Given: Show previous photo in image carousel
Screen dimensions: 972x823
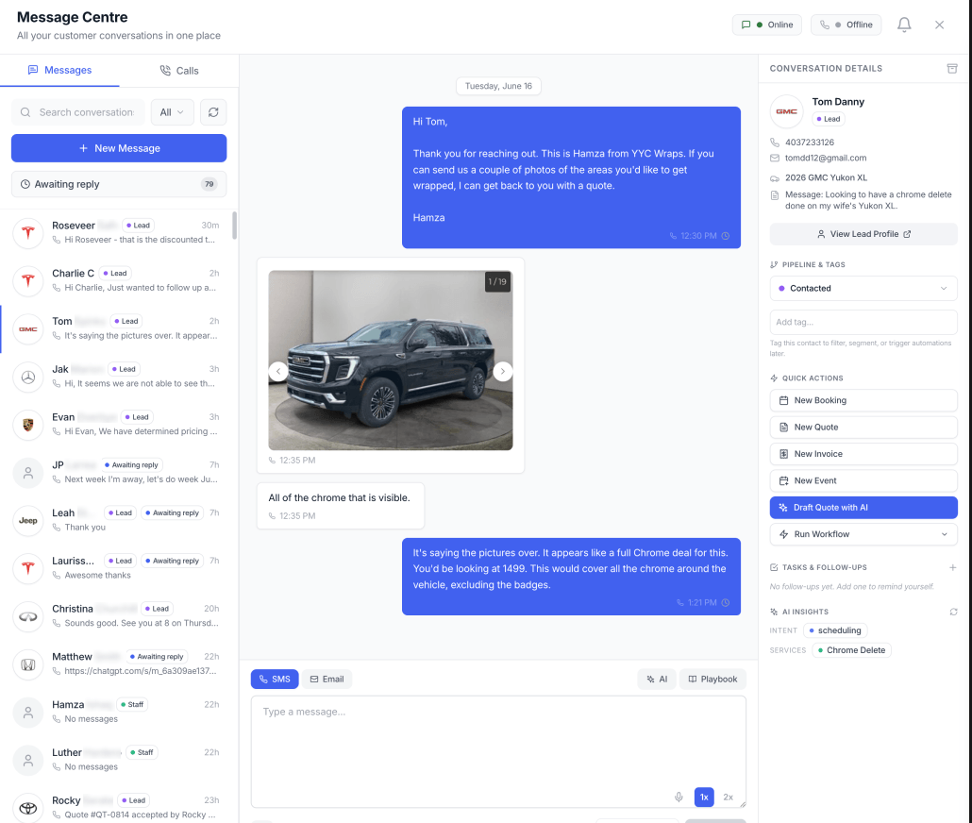Looking at the screenshot, I should pos(278,372).
